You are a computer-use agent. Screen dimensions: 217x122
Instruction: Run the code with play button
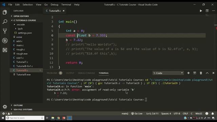click(x=201, y=11)
